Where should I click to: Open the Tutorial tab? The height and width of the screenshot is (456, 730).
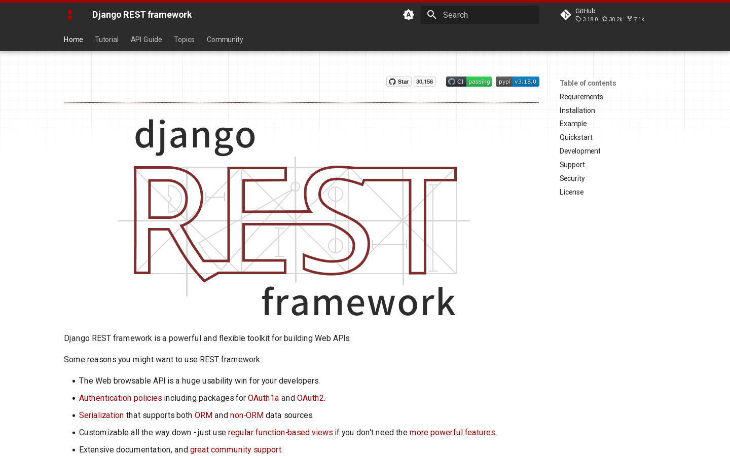[106, 40]
